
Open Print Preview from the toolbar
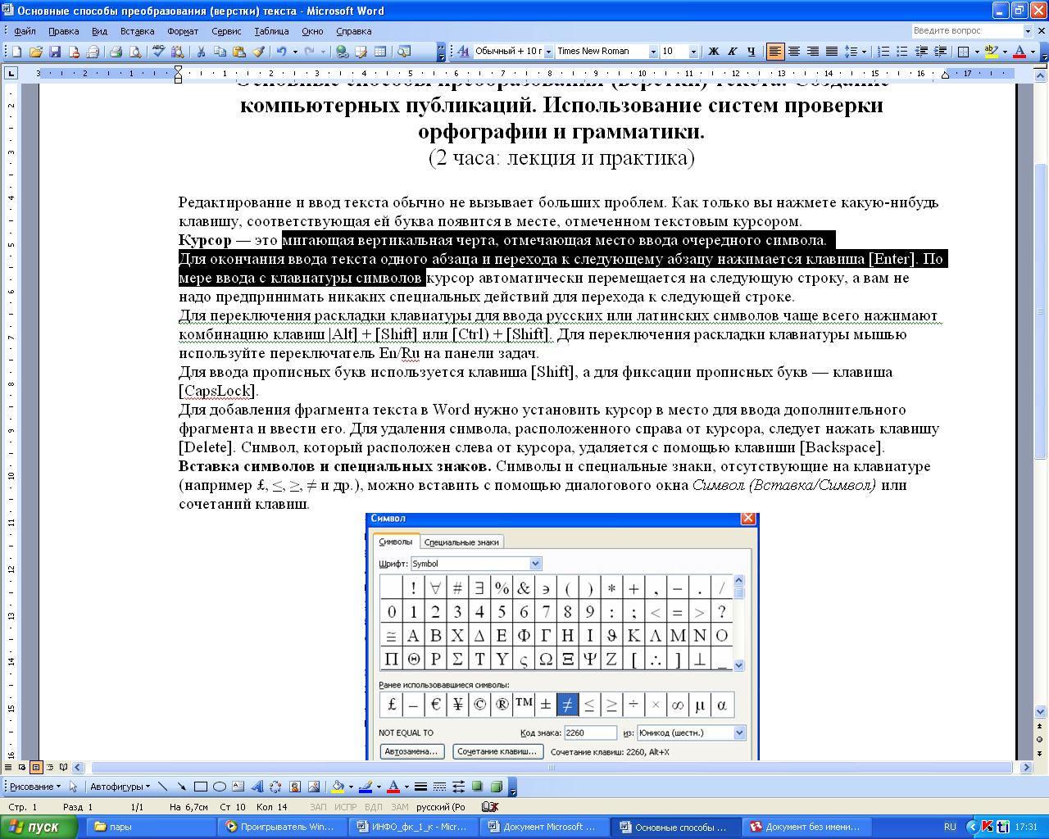click(135, 52)
